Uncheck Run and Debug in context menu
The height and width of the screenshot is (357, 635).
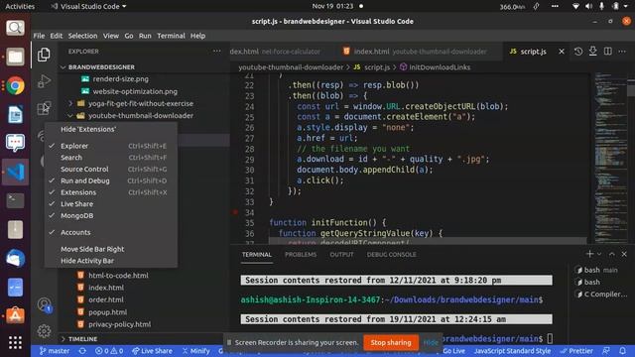pos(110,180)
